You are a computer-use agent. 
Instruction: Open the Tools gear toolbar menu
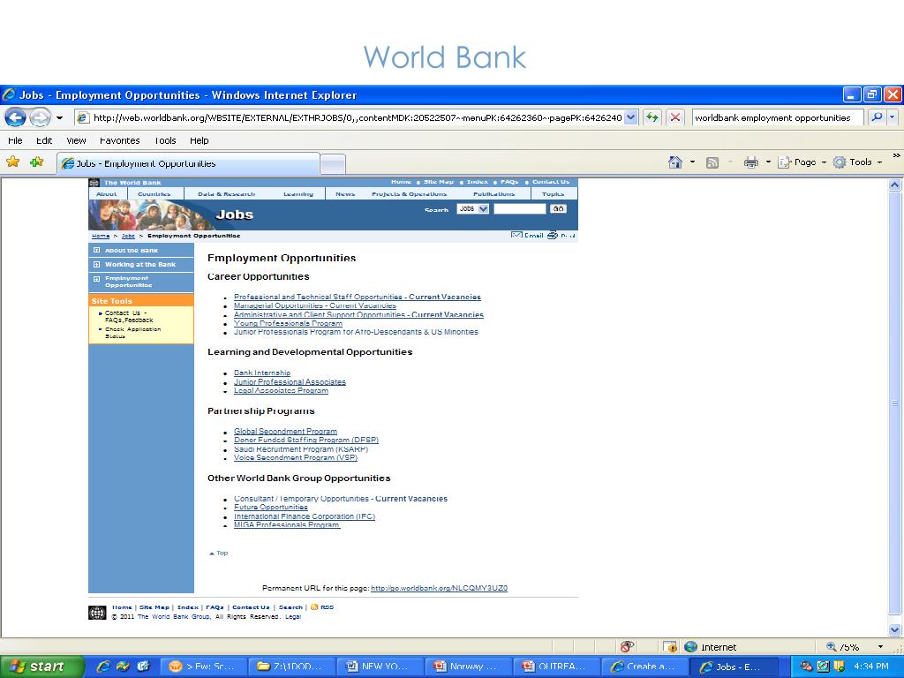pyautogui.click(x=857, y=162)
